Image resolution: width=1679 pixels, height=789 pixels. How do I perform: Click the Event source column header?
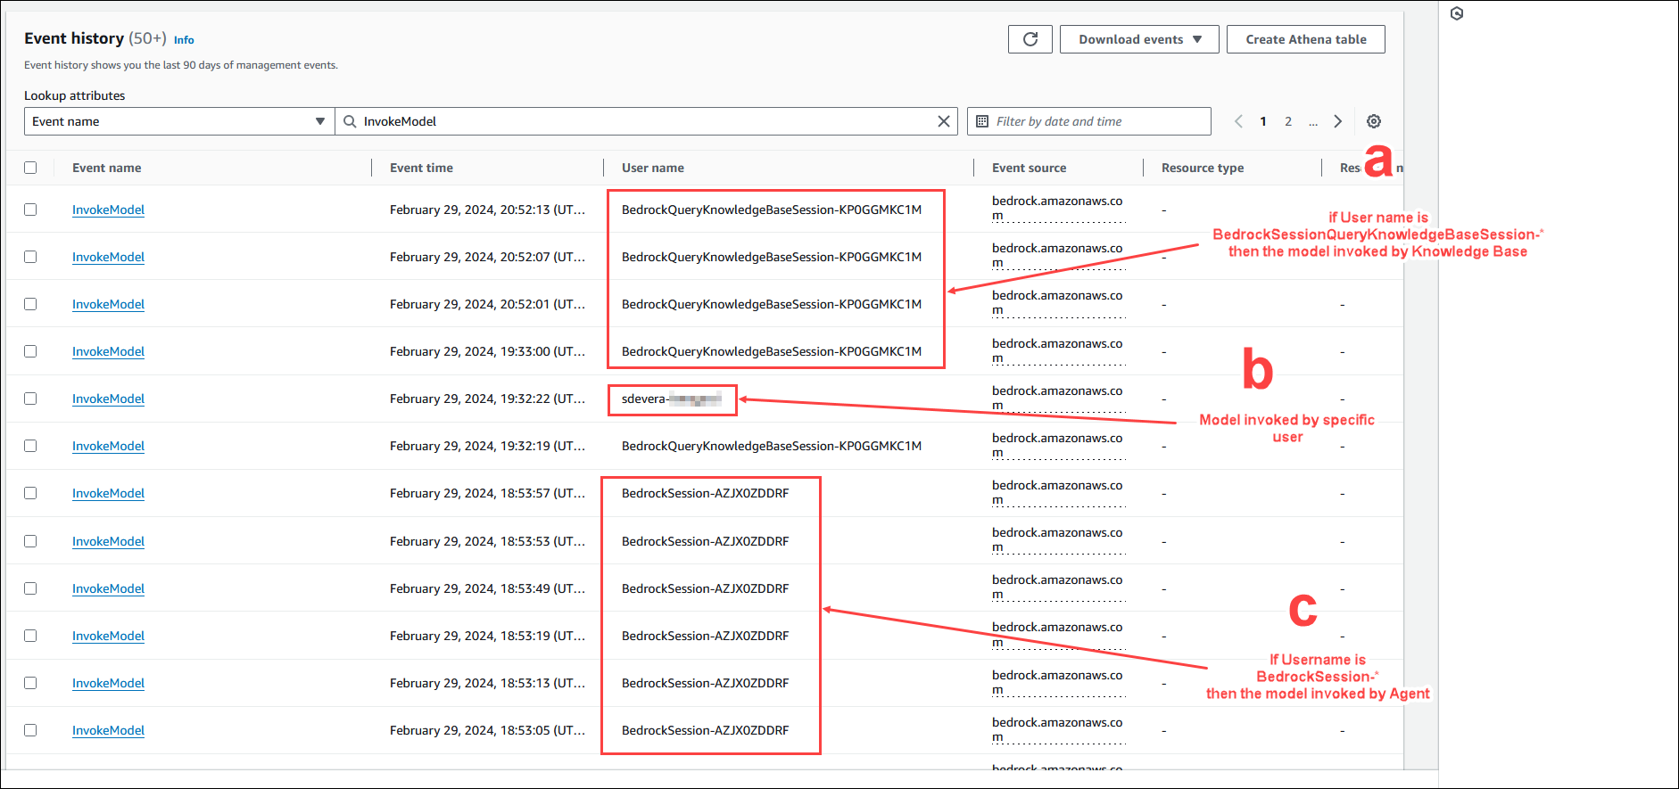(1030, 168)
